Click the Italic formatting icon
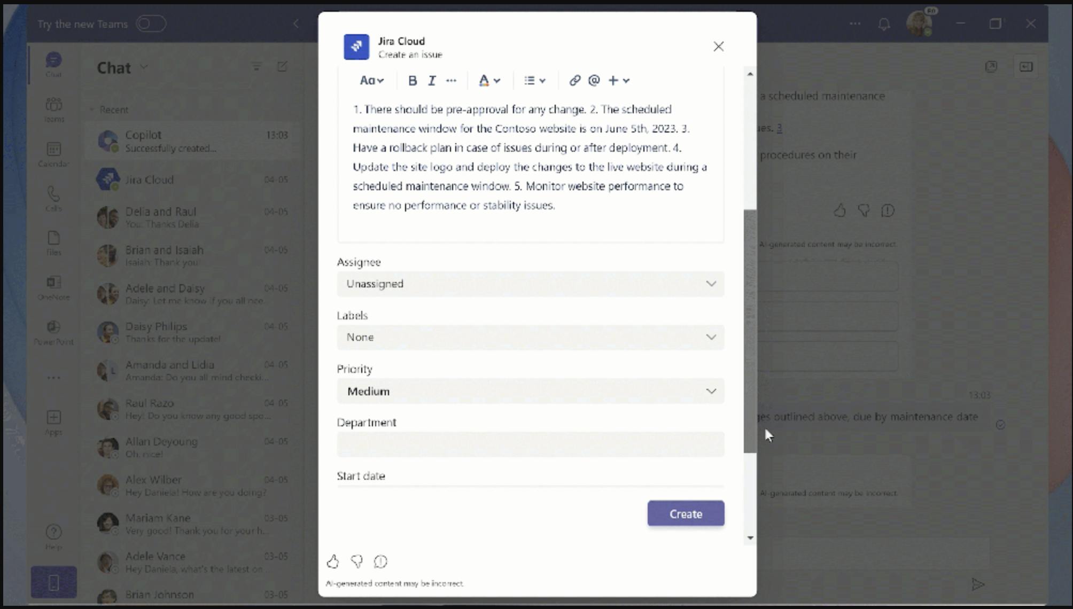 pos(432,81)
